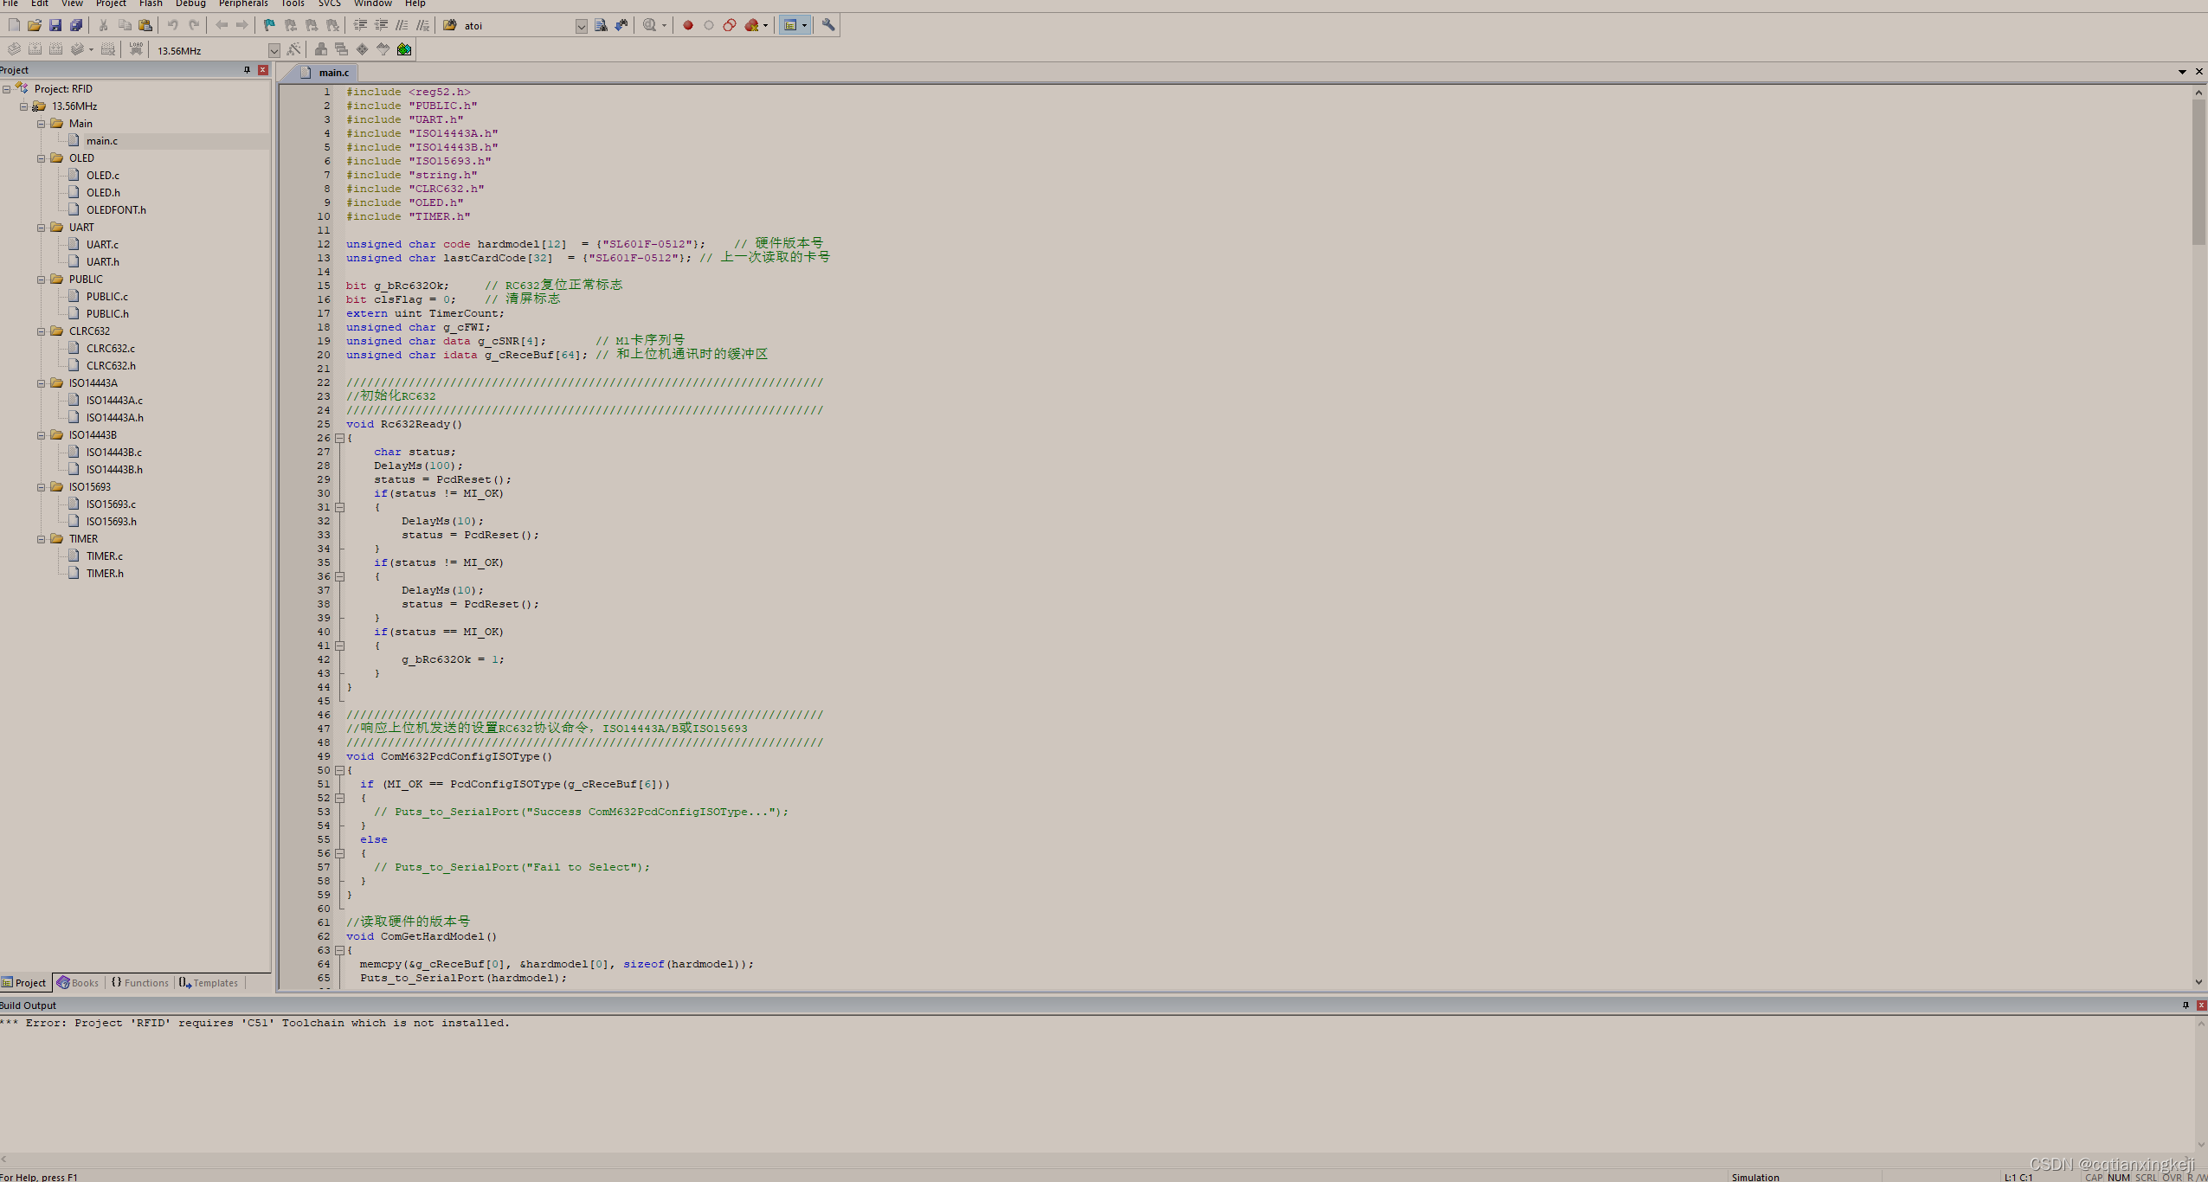Image resolution: width=2208 pixels, height=1182 pixels.
Task: Select UART.c in the project tree
Action: [x=102, y=245]
